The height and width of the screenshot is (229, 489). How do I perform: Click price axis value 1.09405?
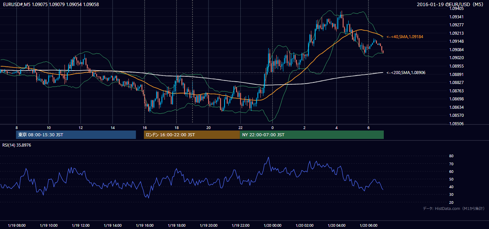pyautogui.click(x=457, y=8)
